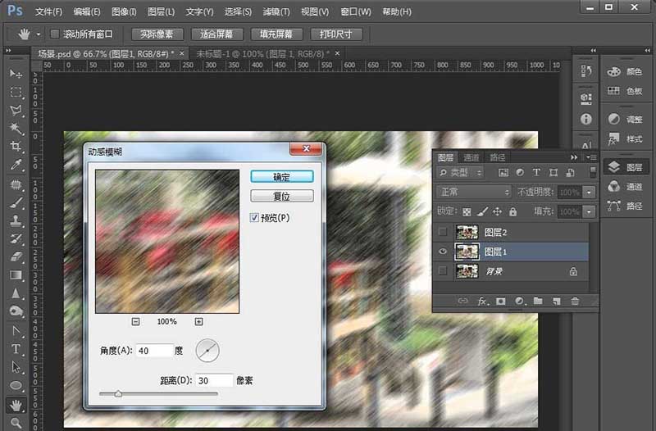
Task: Expand the toolbox double arrows
Action: (x=8, y=51)
